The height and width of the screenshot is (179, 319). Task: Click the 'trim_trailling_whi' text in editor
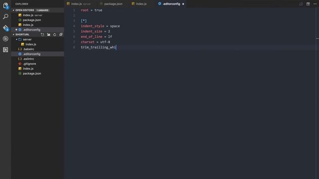pyautogui.click(x=98, y=47)
